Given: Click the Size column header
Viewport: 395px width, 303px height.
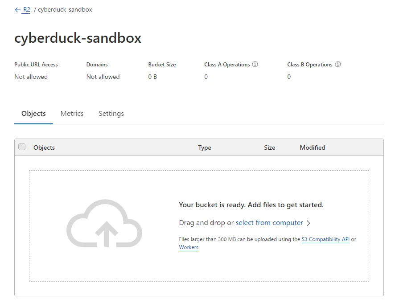Looking at the screenshot, I should [270, 147].
